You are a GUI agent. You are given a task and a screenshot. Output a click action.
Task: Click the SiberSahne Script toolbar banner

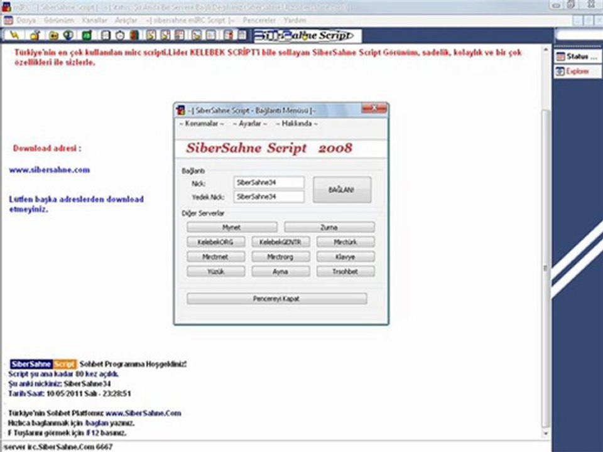coord(307,35)
